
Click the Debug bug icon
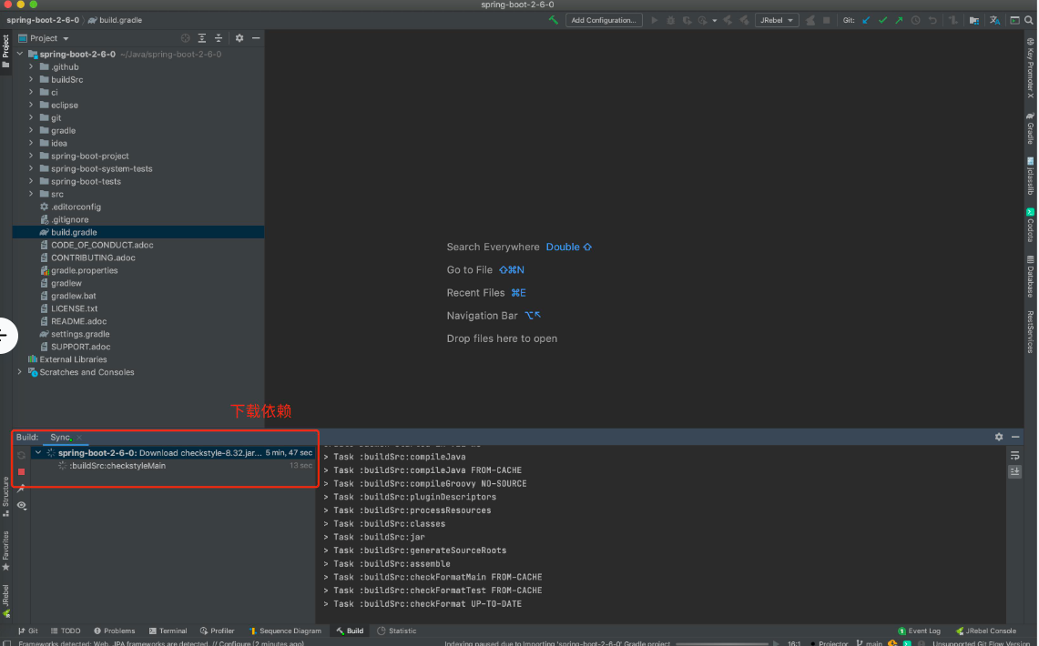670,21
